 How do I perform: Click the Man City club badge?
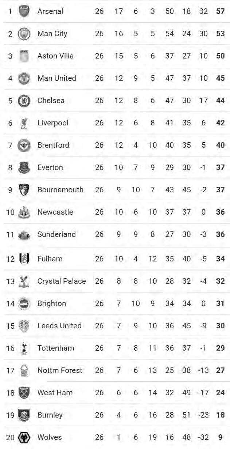coord(24,34)
